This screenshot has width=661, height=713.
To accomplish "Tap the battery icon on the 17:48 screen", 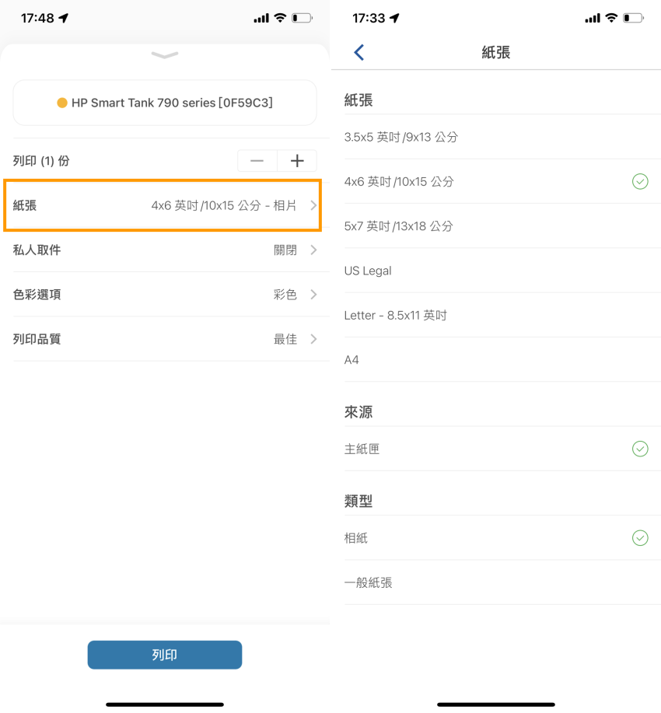I will [x=302, y=18].
